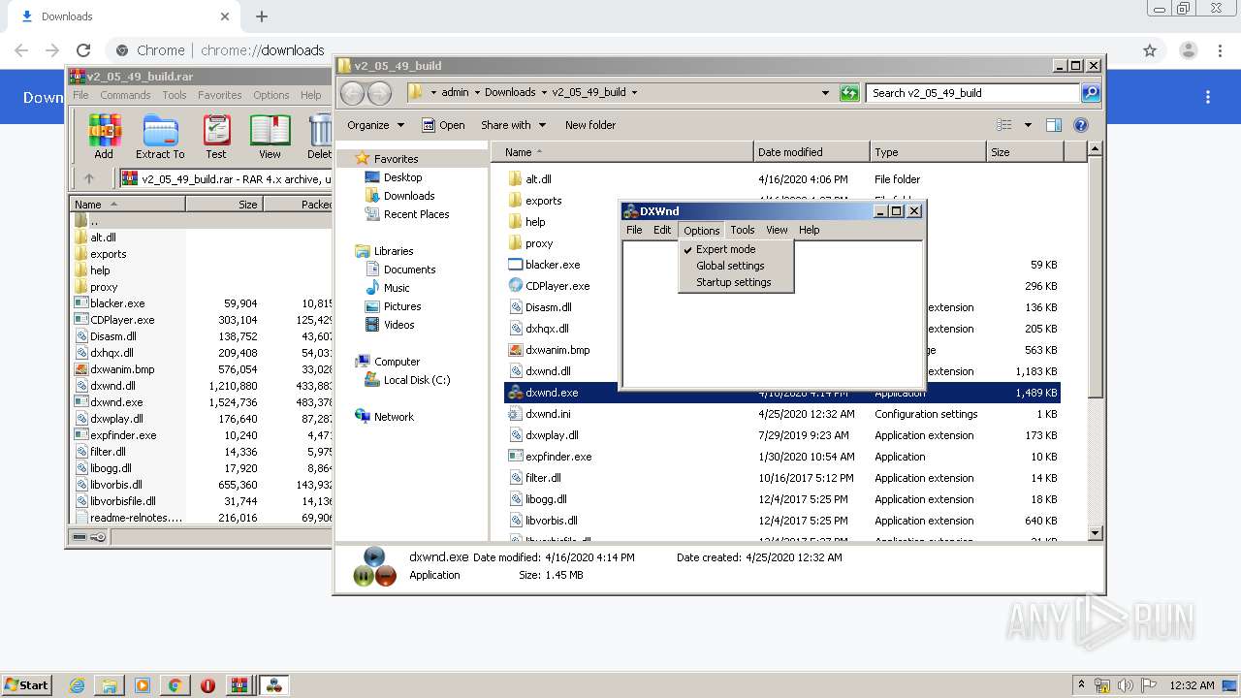Click the Chrome taskbar icon

tap(175, 685)
